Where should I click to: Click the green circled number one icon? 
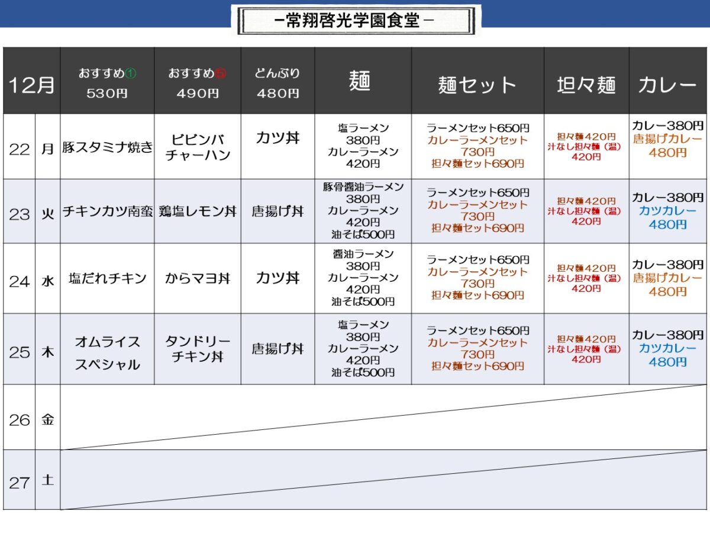coord(131,73)
